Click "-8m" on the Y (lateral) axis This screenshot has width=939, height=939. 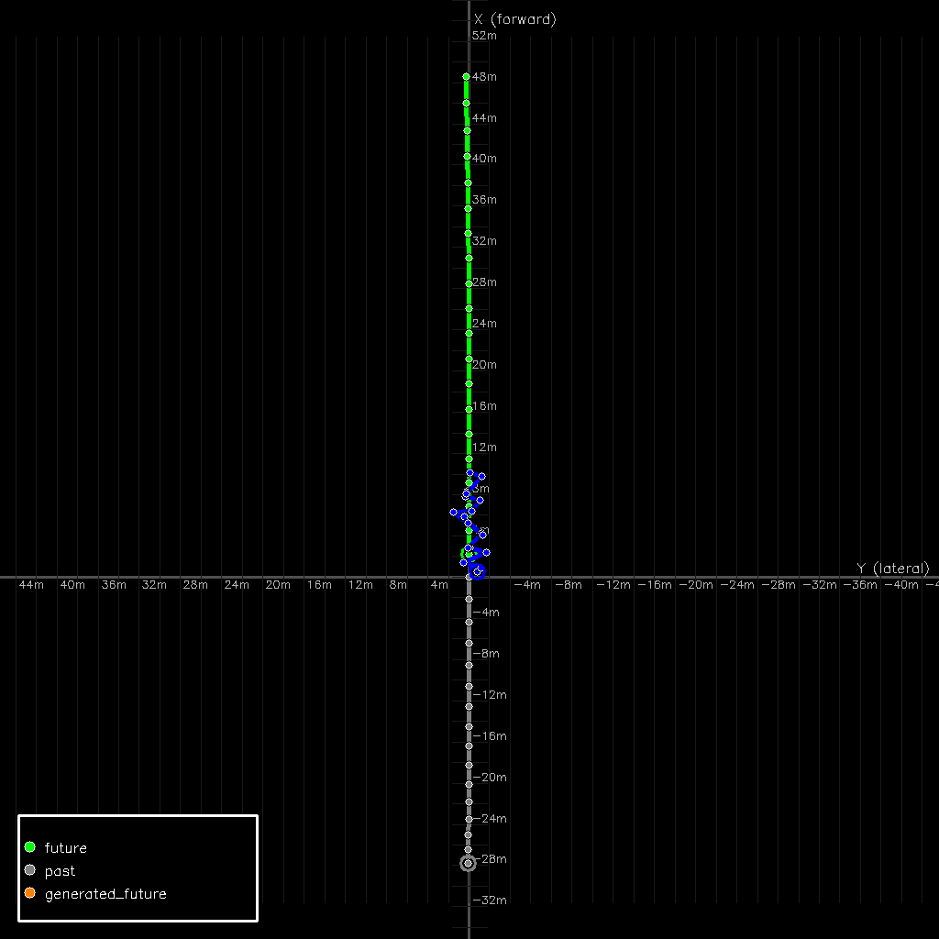(x=569, y=585)
